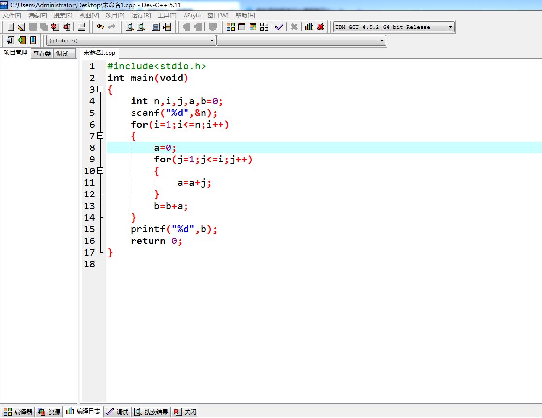Open the 编译日志 bottom tab
This screenshot has height=418, width=542.
[x=84, y=411]
